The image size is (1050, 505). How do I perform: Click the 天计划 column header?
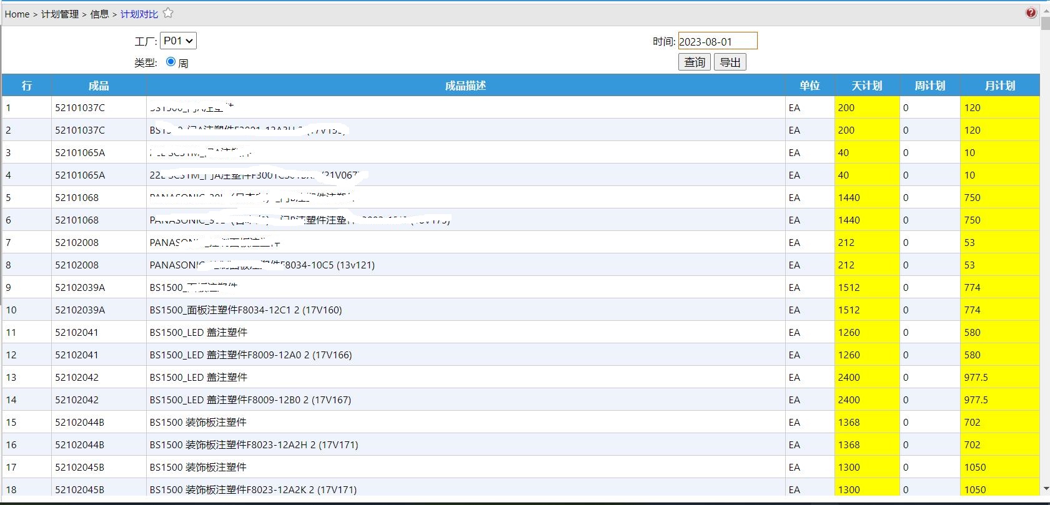point(867,86)
